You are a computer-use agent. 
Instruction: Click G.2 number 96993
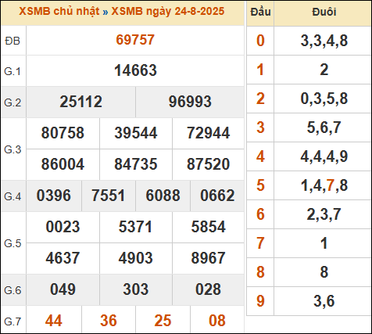(190, 102)
